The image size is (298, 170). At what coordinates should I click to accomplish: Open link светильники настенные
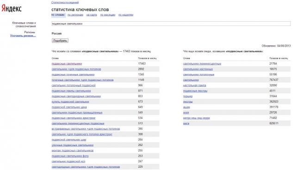pyautogui.click(x=198, y=69)
